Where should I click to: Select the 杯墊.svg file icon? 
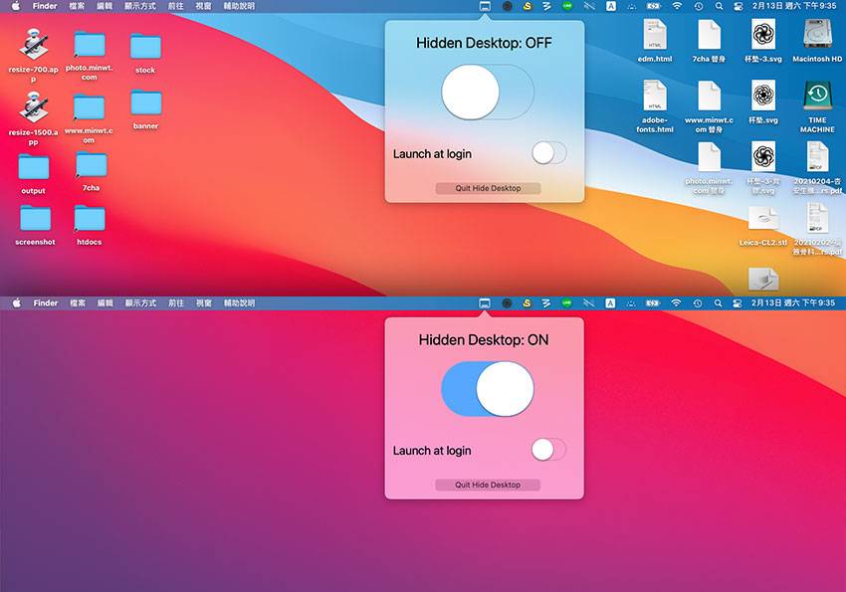763,96
